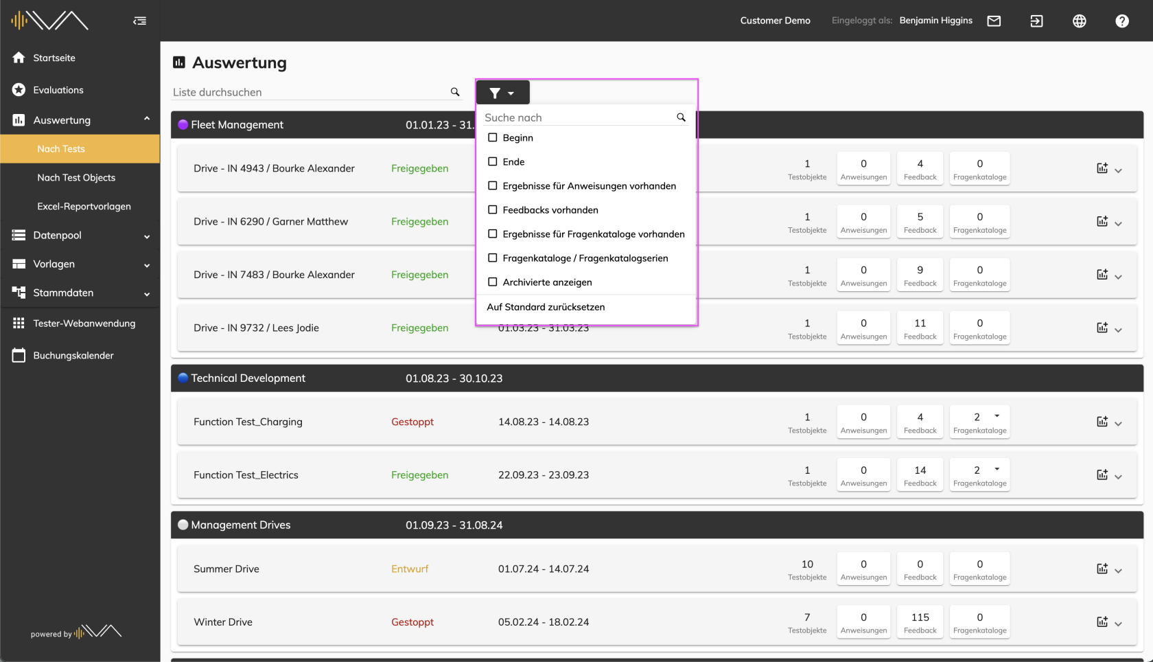
Task: Open report icon for Drive IN 7483
Action: coord(1102,275)
